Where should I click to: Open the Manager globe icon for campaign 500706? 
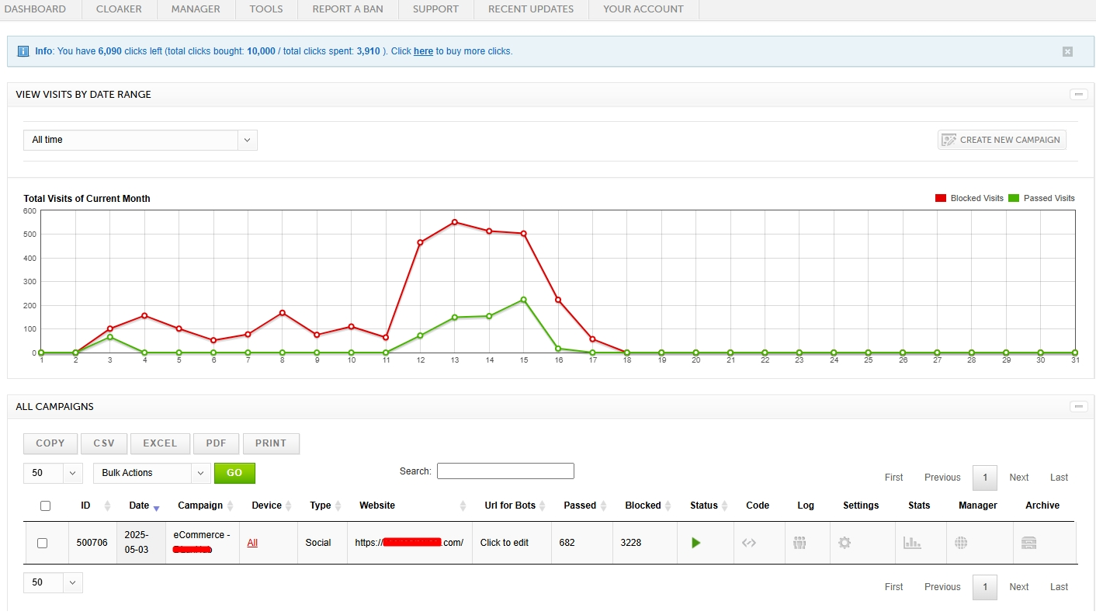pos(961,543)
